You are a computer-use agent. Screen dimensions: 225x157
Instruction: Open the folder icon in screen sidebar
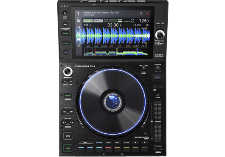click(x=79, y=39)
